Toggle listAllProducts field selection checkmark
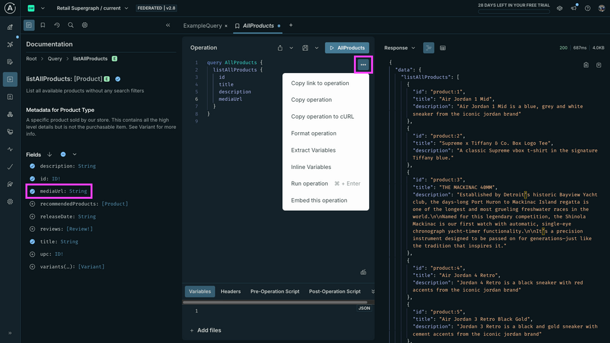610x343 pixels. (118, 79)
